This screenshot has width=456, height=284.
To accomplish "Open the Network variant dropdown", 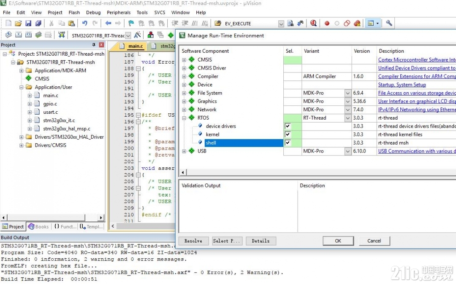I will click(348, 110).
